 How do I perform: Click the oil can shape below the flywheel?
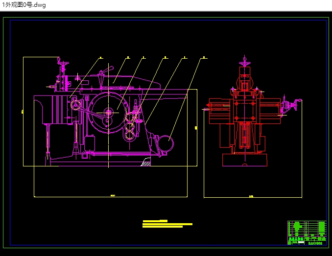click(x=90, y=143)
